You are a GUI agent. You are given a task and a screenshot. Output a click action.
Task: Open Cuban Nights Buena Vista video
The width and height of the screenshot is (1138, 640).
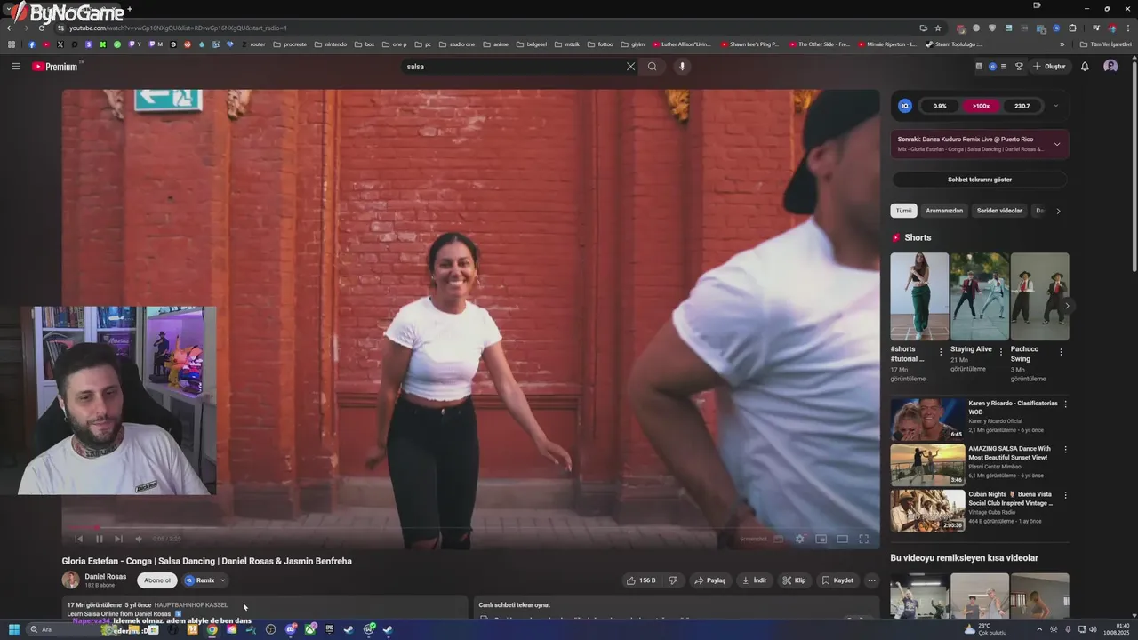tap(927, 510)
